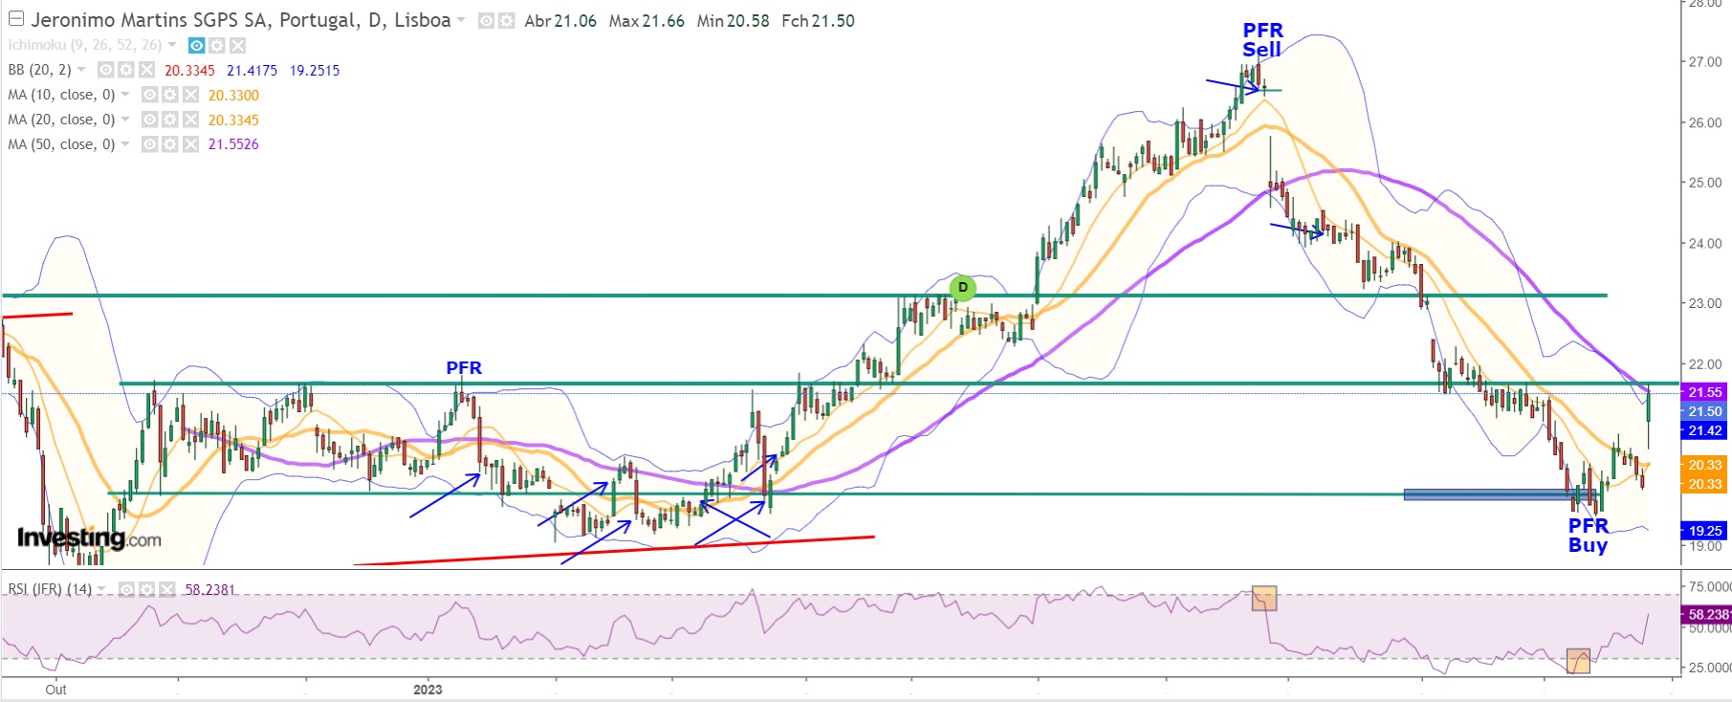Click the MA 10 value 20.3300
The height and width of the screenshot is (702, 1732).
pyautogui.click(x=233, y=95)
